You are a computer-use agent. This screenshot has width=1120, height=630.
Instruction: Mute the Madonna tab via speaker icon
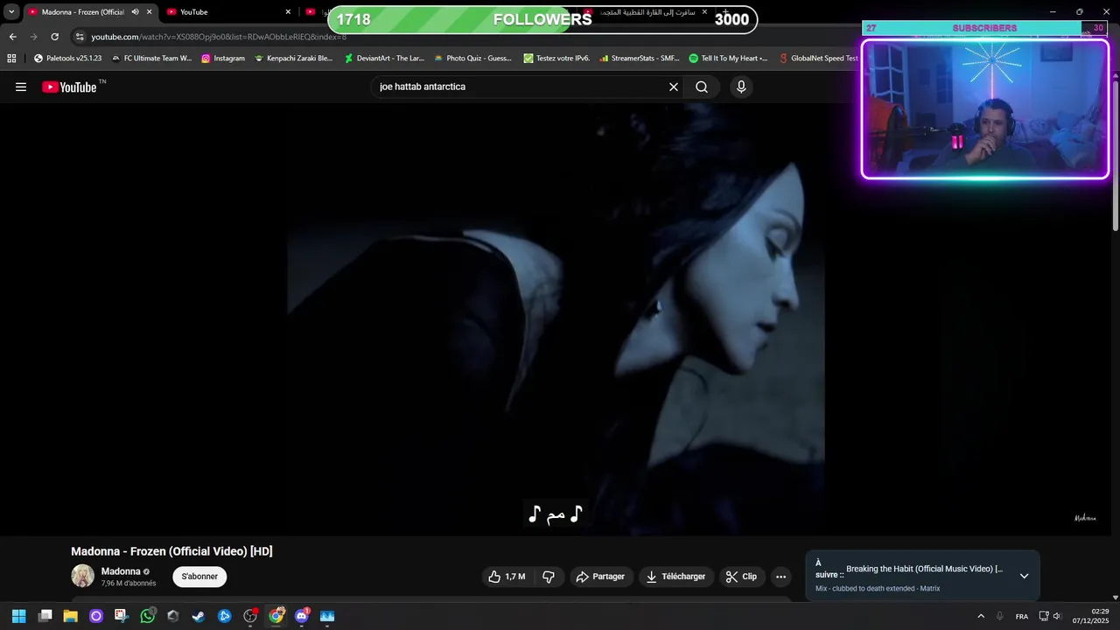pos(135,12)
